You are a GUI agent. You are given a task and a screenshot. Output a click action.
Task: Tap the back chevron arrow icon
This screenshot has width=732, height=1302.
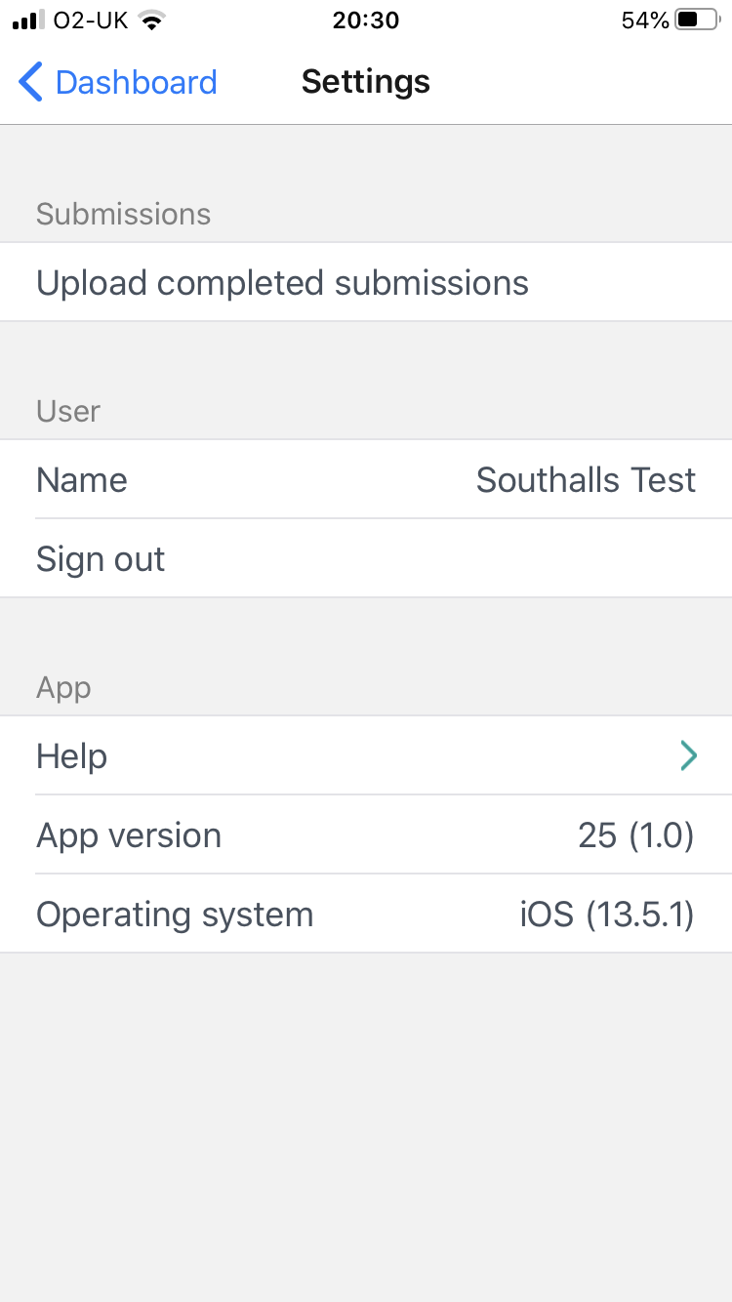click(x=31, y=82)
